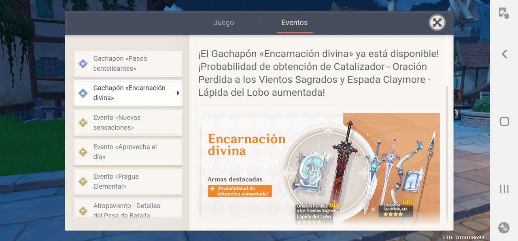Click blue star icon beside Pasos centelleantes
Viewport: 518px width, 241px height.
point(83,64)
